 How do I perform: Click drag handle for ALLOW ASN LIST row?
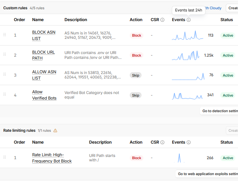point(4,74)
